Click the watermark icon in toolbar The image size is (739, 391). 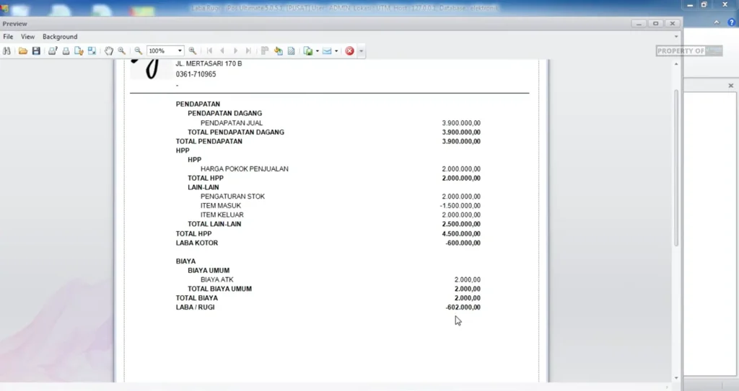pyautogui.click(x=292, y=51)
